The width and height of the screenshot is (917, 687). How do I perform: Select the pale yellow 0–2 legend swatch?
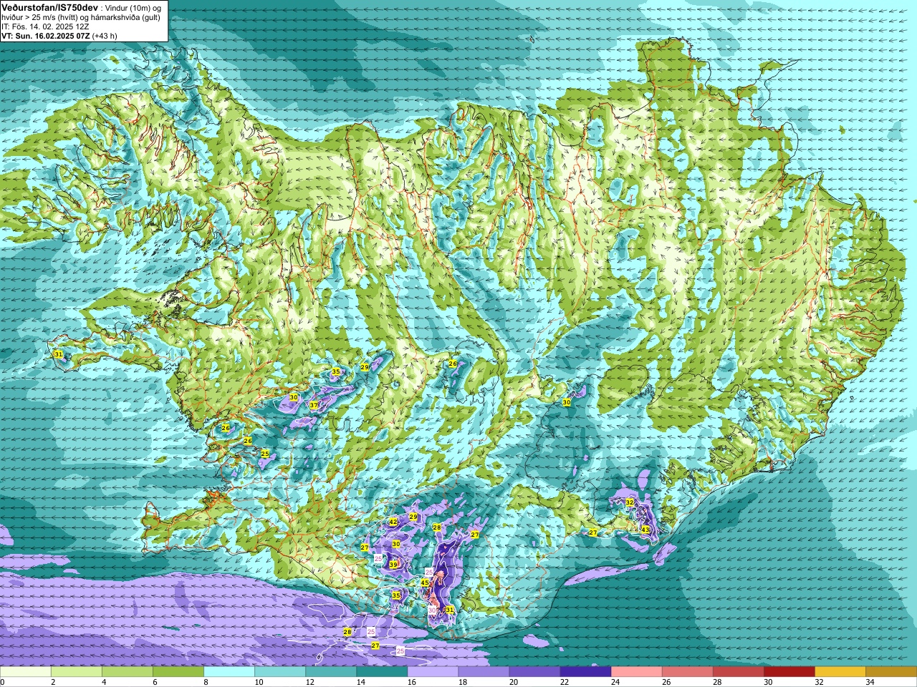point(26,672)
